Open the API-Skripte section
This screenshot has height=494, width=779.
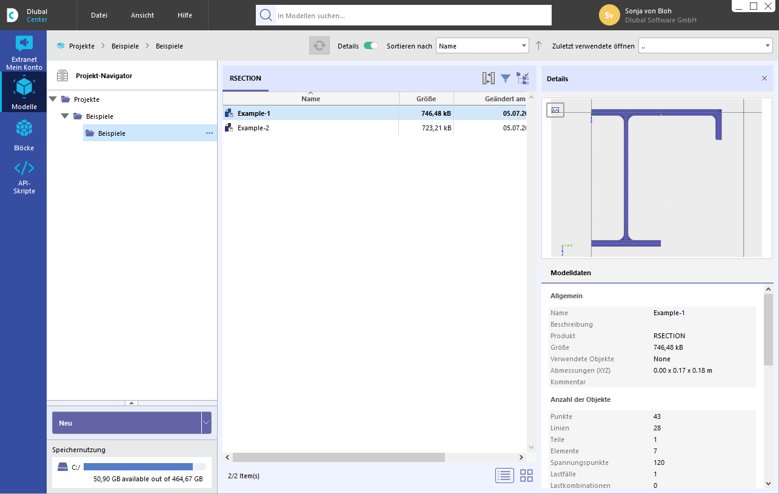(x=24, y=178)
